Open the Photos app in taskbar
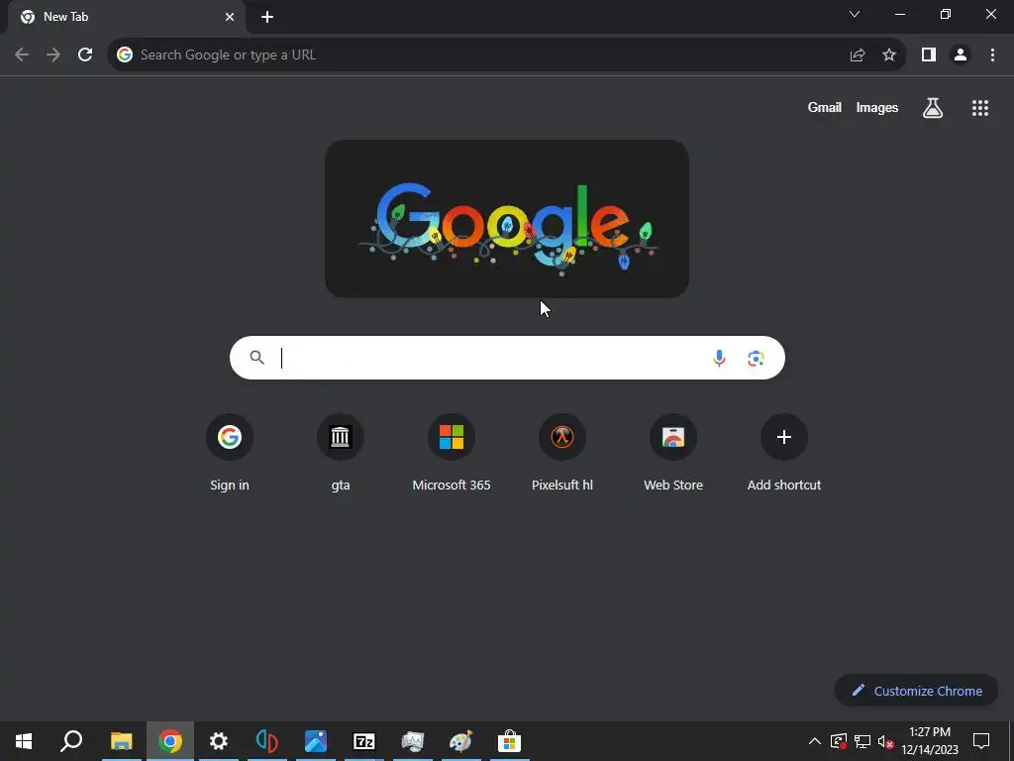1014x761 pixels. click(x=316, y=741)
